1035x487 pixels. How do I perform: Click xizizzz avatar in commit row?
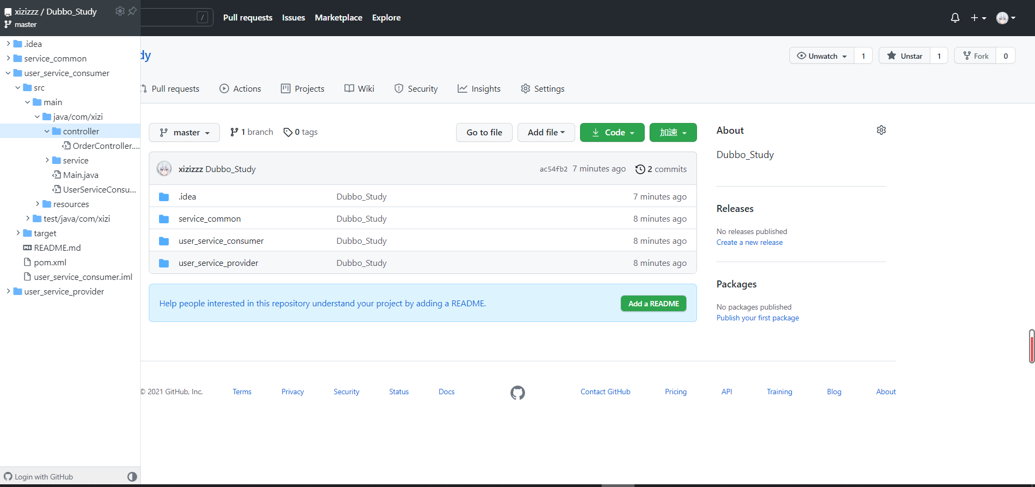(164, 169)
